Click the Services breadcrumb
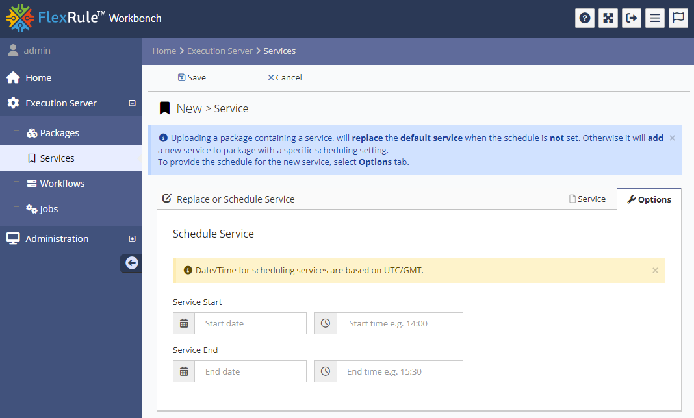Screen dimensions: 694x418 coord(279,51)
